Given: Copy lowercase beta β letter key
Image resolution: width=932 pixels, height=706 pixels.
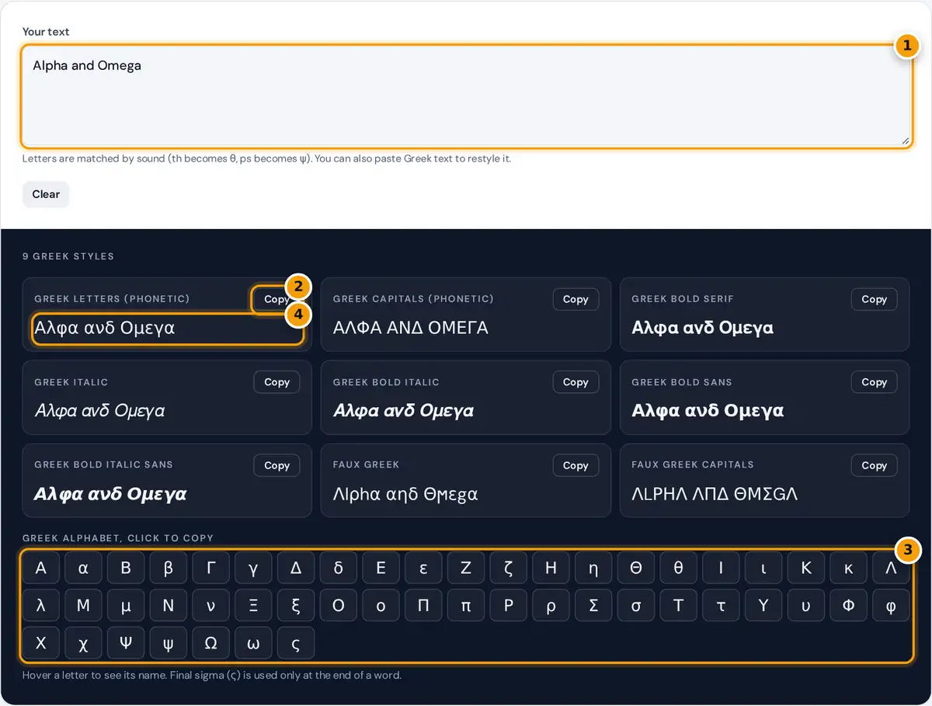Looking at the screenshot, I should [169, 568].
